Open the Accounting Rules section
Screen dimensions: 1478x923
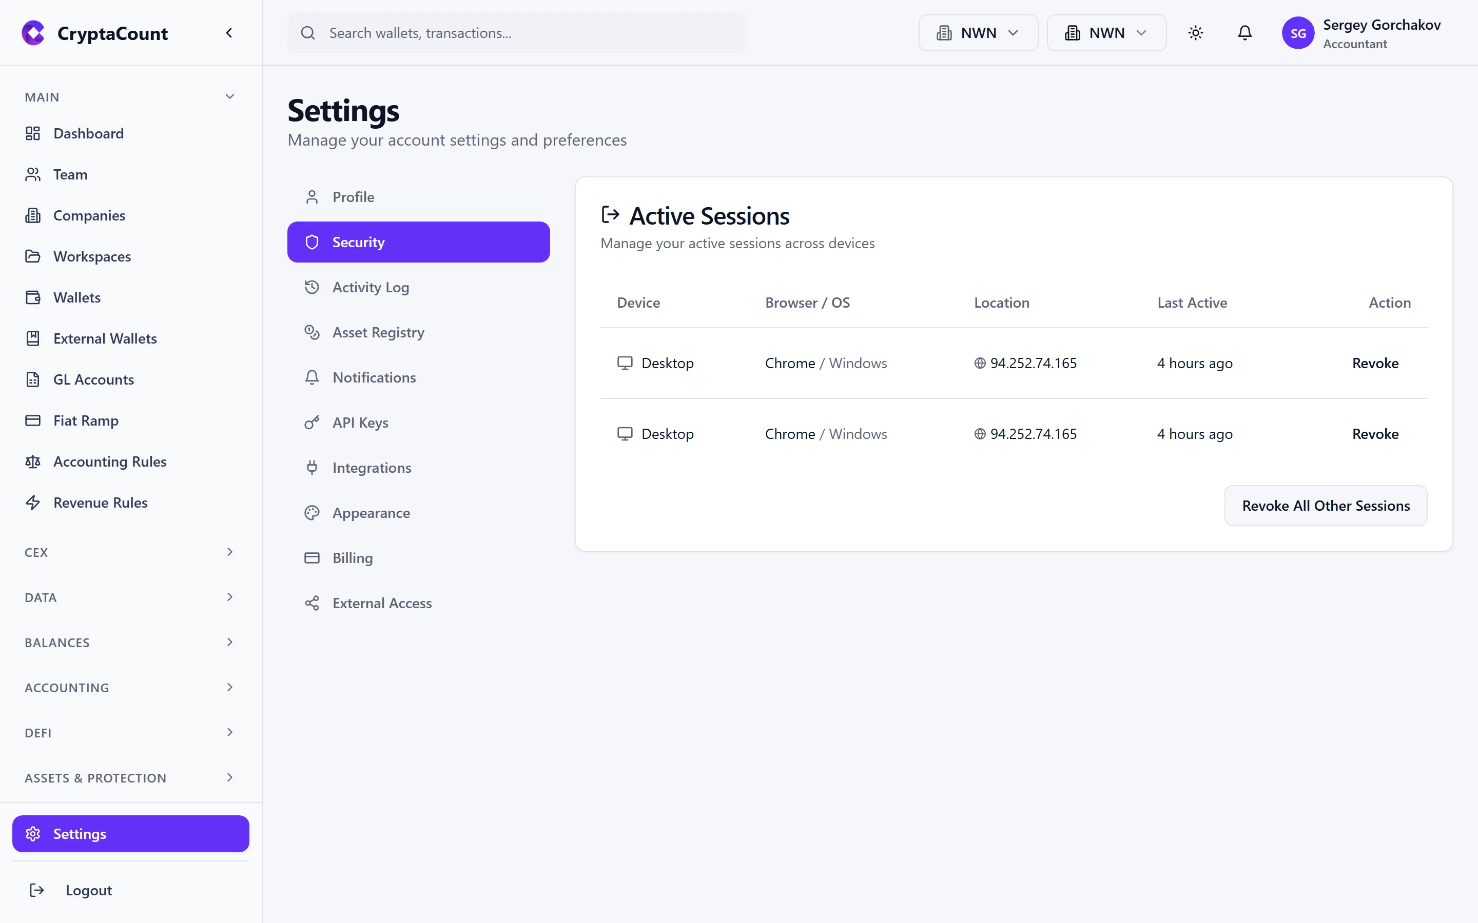pos(110,461)
